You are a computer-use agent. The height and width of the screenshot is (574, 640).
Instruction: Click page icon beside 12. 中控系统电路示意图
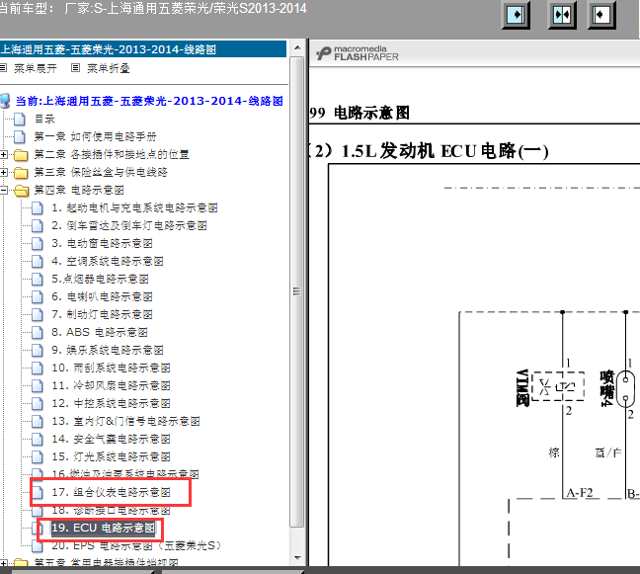pos(38,403)
